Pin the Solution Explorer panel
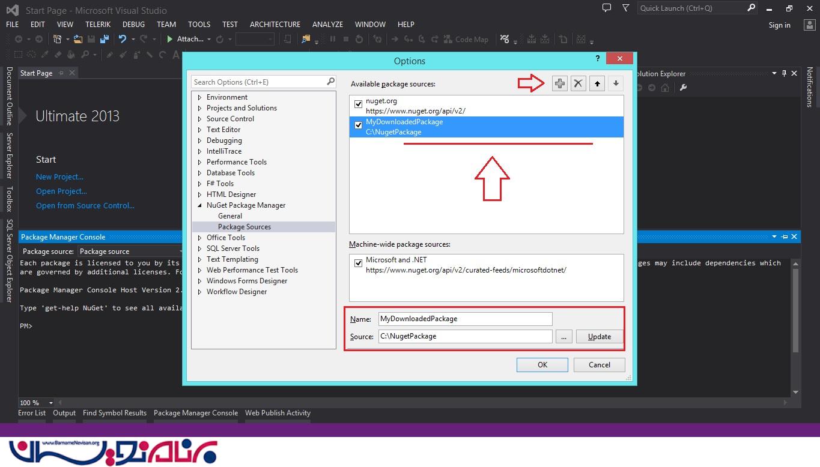This screenshot has height=467, width=820. [784, 73]
